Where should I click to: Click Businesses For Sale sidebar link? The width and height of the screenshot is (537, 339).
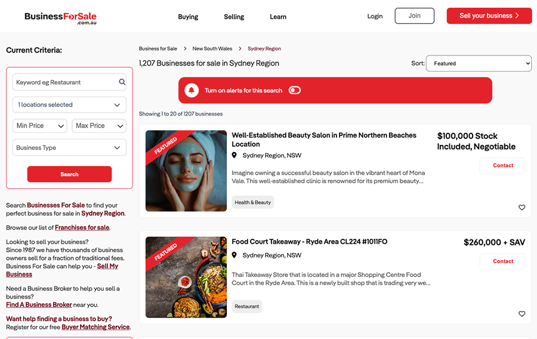(x=56, y=206)
